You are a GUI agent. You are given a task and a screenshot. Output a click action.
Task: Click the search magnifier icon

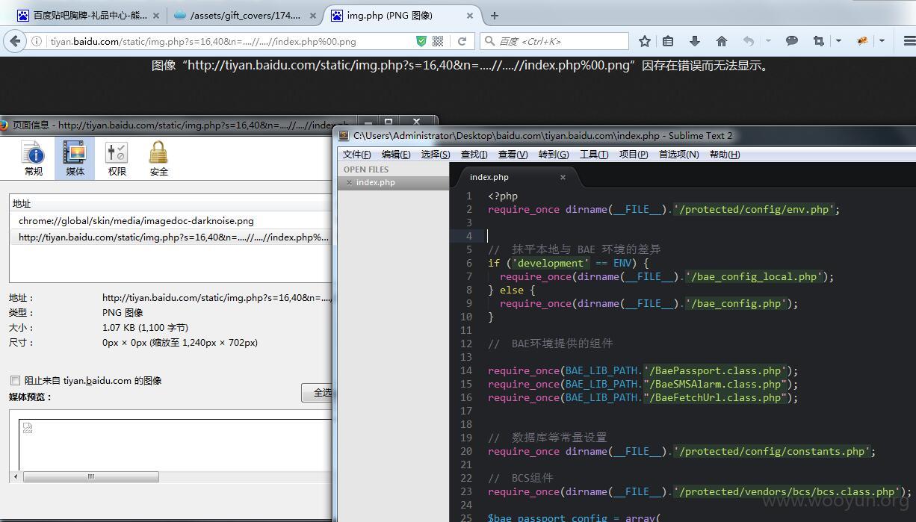tap(489, 42)
